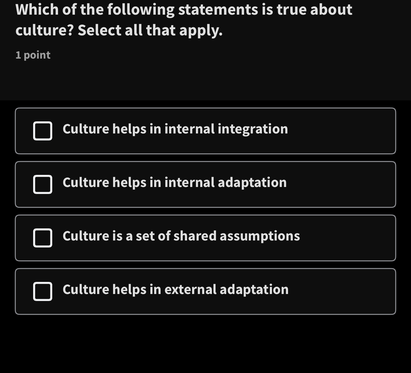Check the 'Culture helps in internal adaptation' checkbox

click(x=43, y=184)
